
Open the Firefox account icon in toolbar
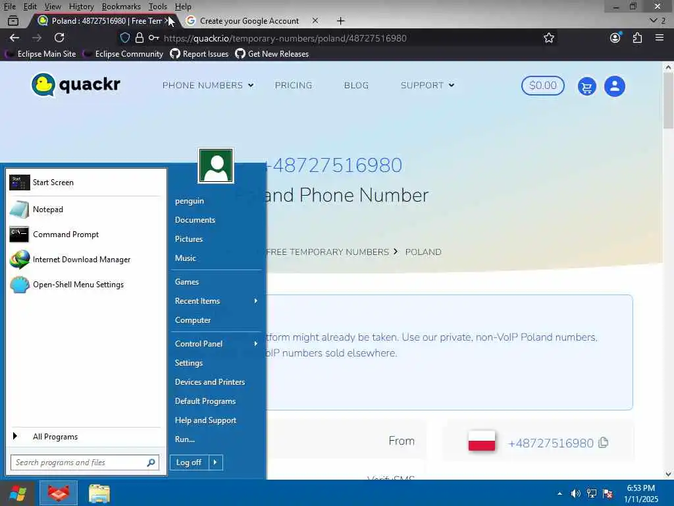(615, 38)
